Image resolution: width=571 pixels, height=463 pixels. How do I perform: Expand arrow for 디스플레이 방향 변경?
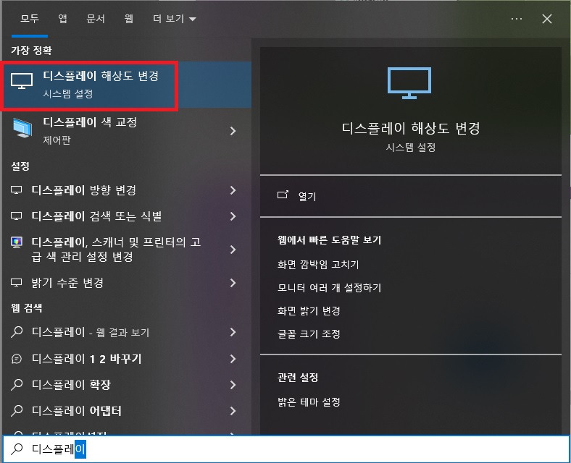[233, 190]
